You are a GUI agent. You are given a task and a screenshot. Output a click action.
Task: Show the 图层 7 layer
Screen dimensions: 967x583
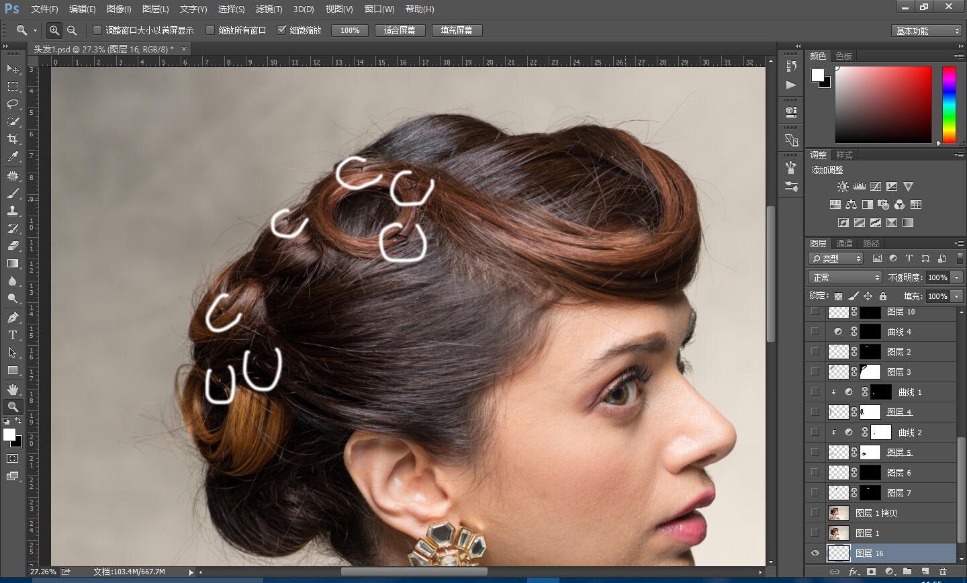(815, 492)
